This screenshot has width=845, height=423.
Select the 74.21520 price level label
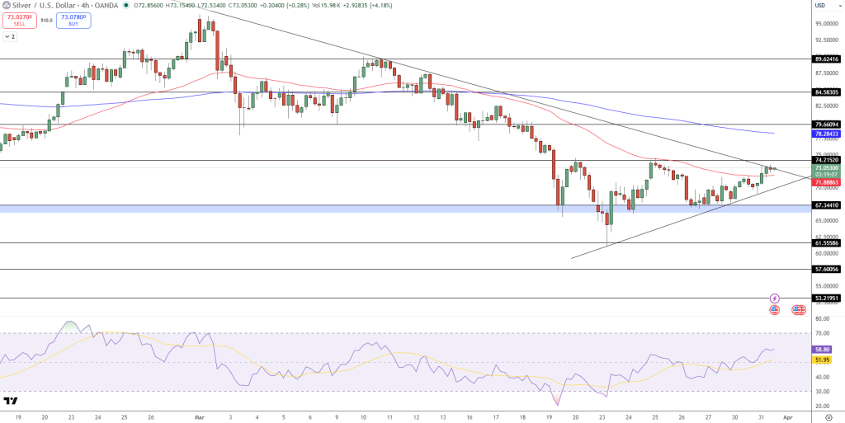coord(827,160)
